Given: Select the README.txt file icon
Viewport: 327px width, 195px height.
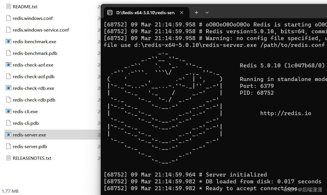Looking at the screenshot, I should 8,7.
